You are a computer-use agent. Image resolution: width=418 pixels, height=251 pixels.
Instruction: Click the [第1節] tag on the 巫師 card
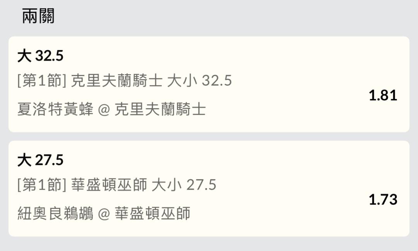pyautogui.click(x=42, y=185)
